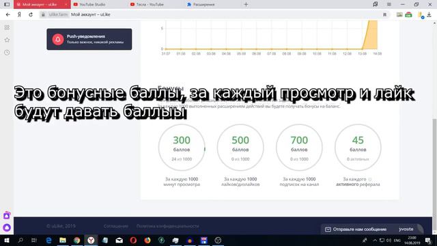
Task: Click the ulike.farm domain chip
Action: [x=58, y=14]
